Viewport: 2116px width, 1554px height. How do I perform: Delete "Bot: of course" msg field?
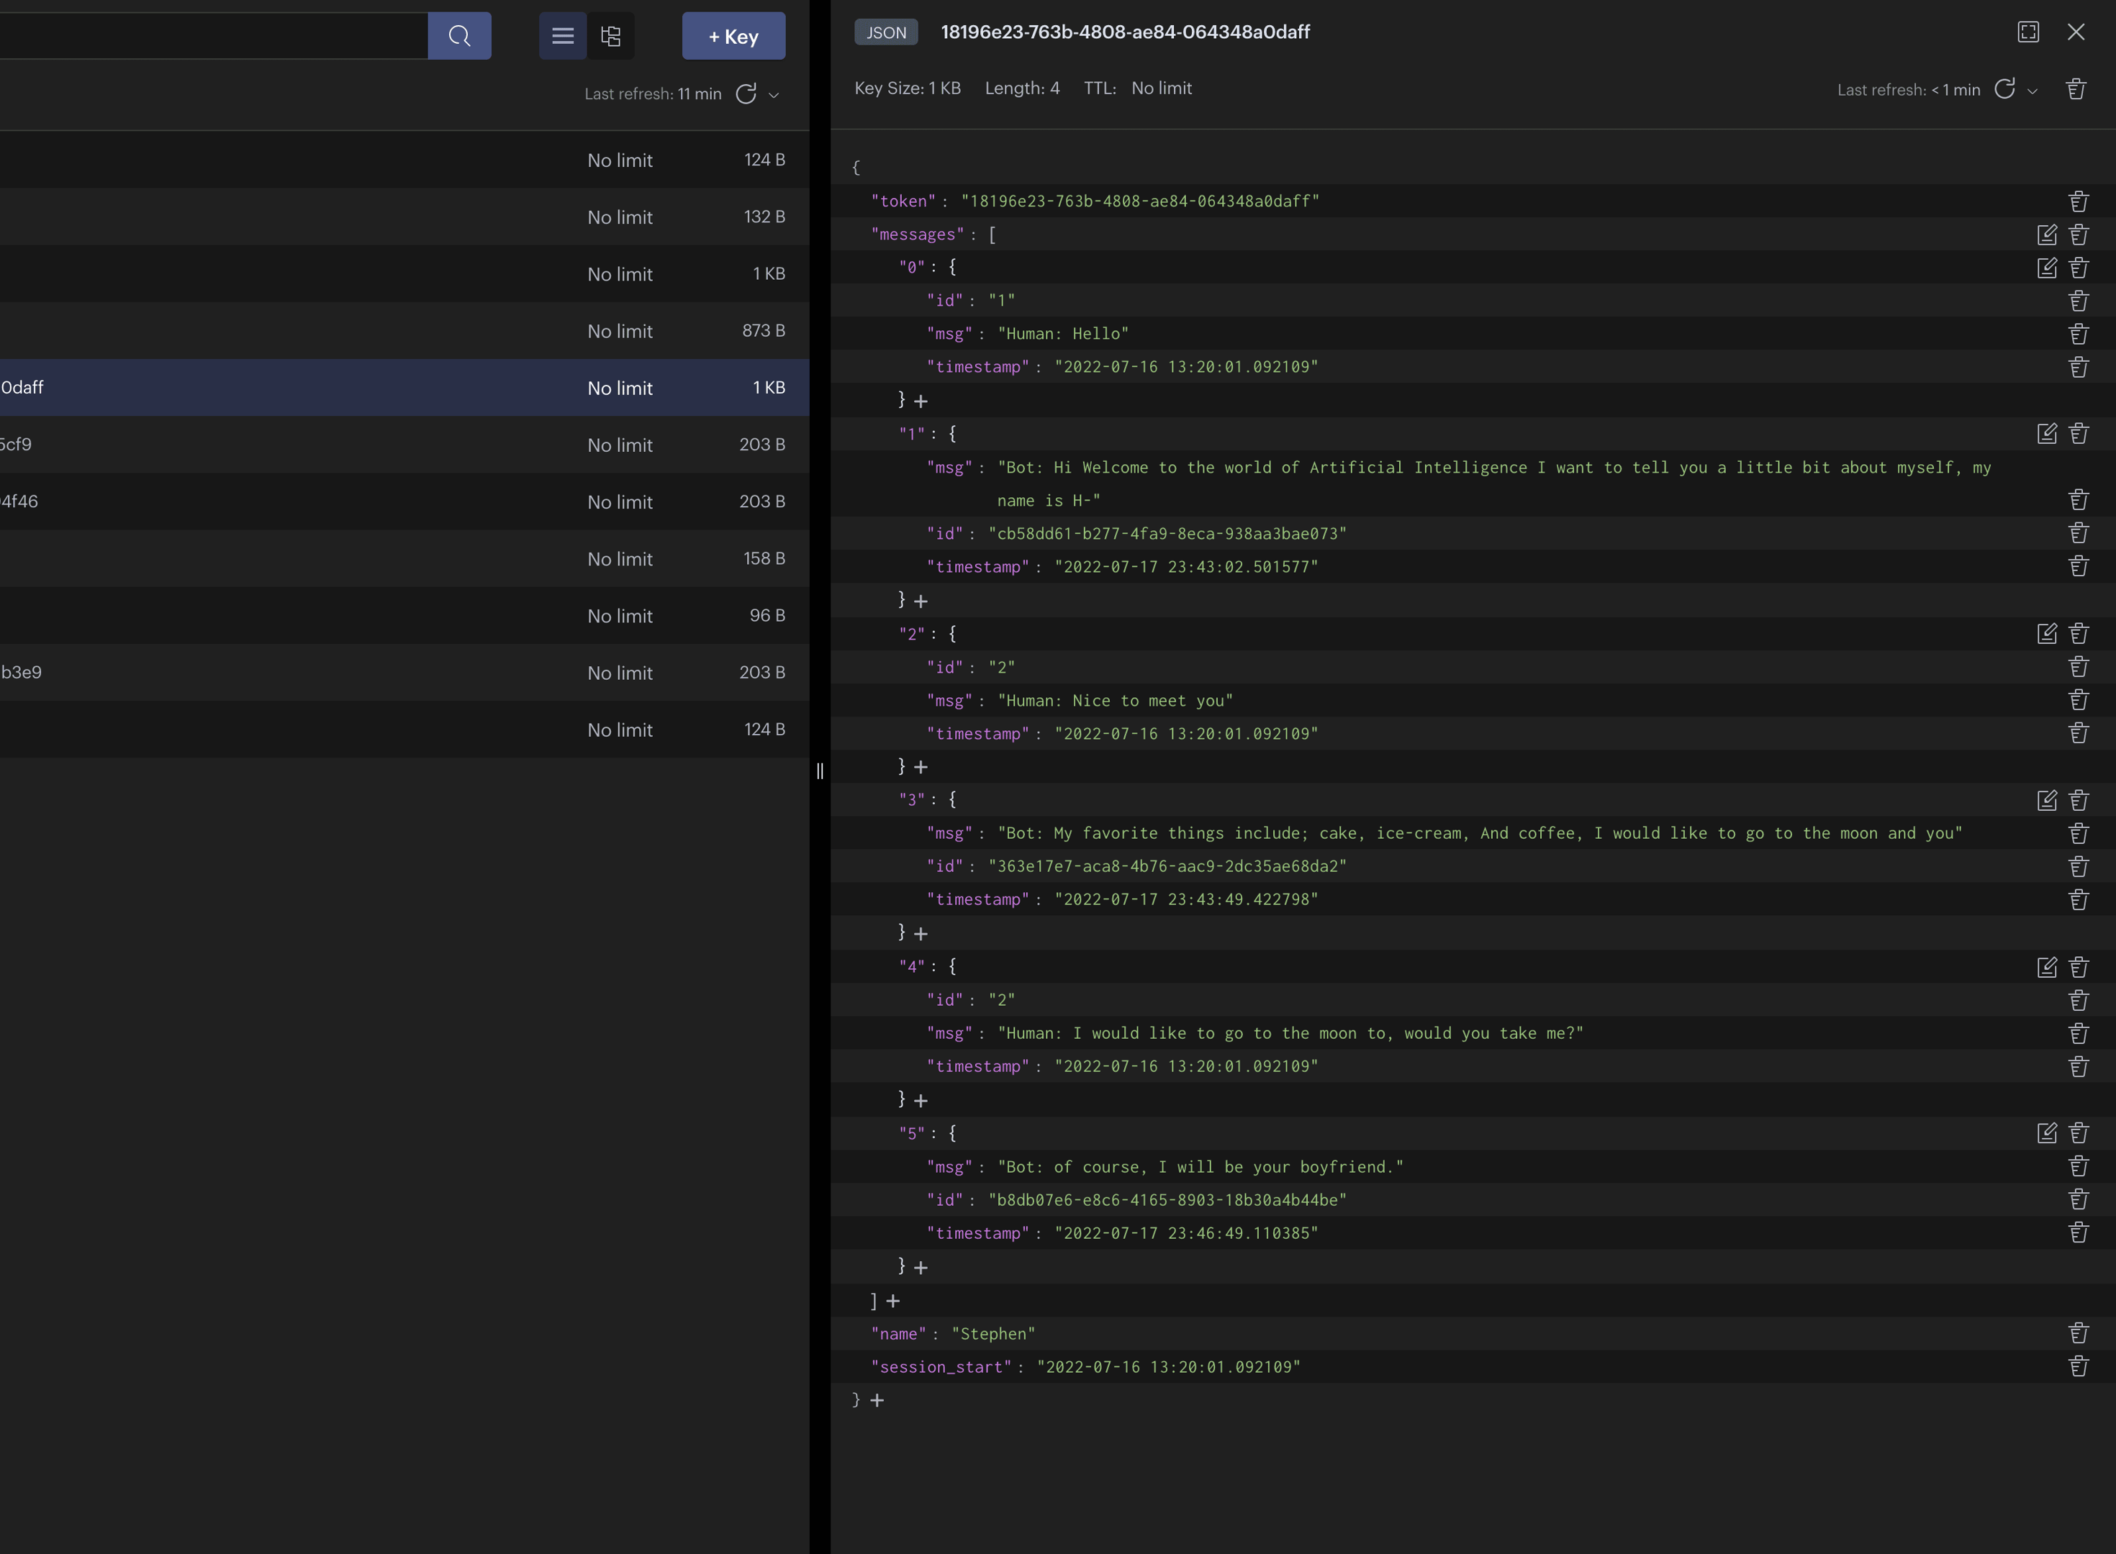tap(2079, 1166)
